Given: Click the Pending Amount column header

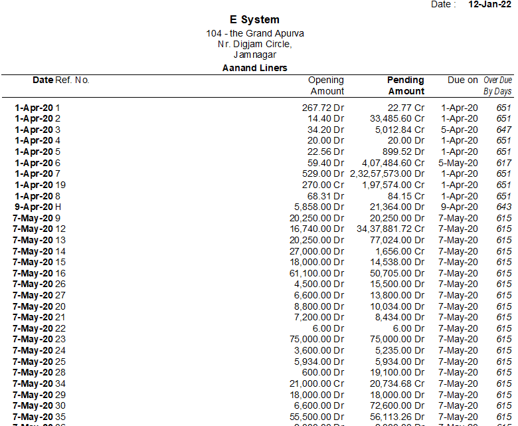Looking at the screenshot, I should 406,85.
